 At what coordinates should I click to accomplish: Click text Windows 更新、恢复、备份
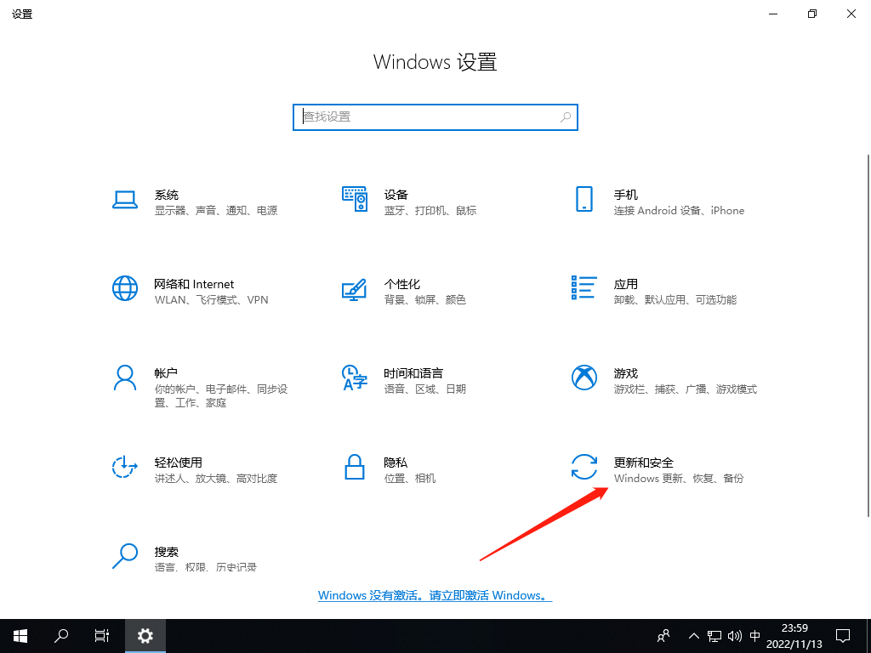coord(679,478)
